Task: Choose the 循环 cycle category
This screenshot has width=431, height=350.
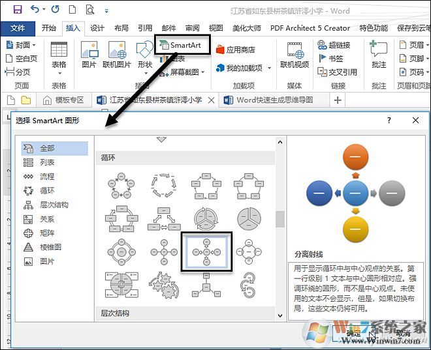Action: 47,190
